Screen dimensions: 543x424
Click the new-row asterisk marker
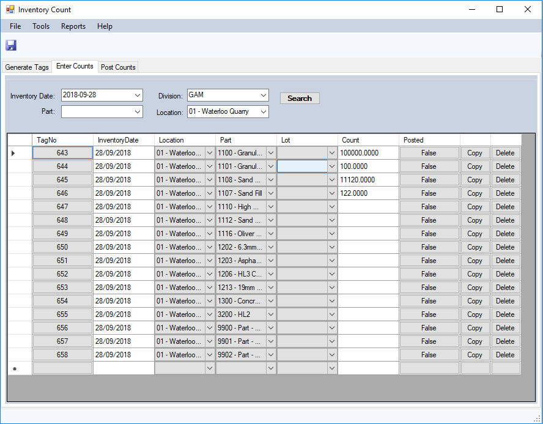14,369
